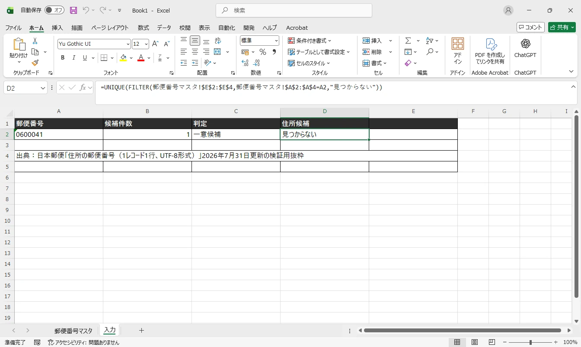Toggle the center alignment button
This screenshot has width=581, height=347.
(x=195, y=52)
